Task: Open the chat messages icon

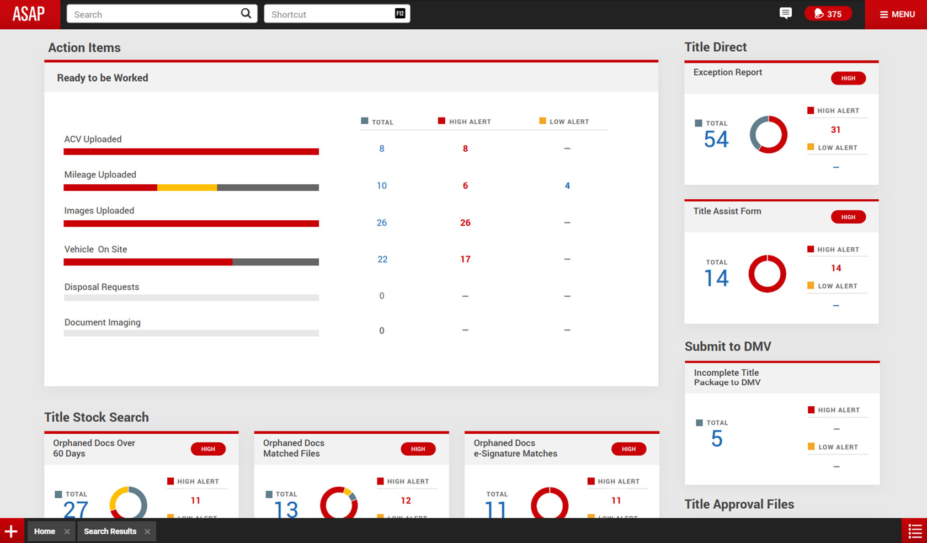Action: (785, 13)
